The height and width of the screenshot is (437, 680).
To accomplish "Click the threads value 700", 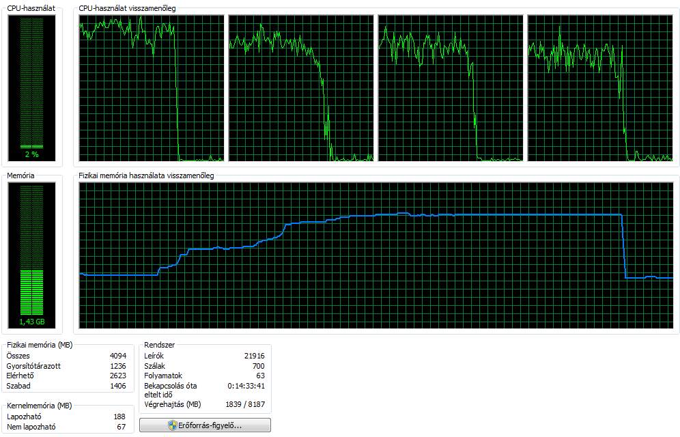I will [259, 366].
